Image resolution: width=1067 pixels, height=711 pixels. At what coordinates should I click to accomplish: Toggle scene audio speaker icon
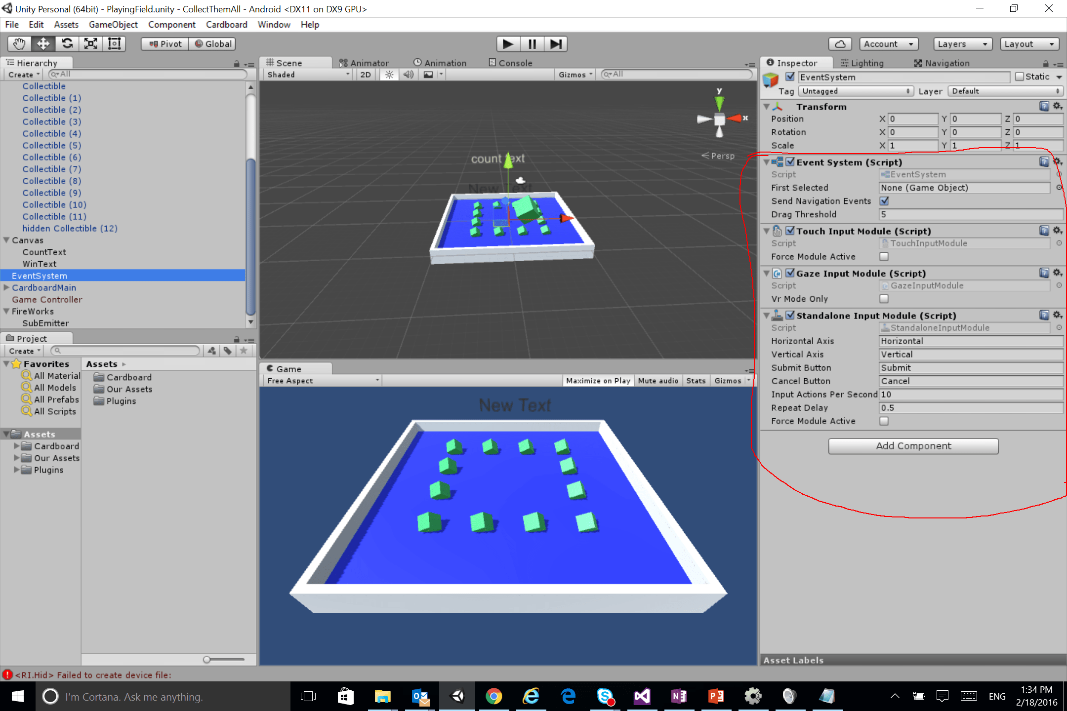click(408, 75)
